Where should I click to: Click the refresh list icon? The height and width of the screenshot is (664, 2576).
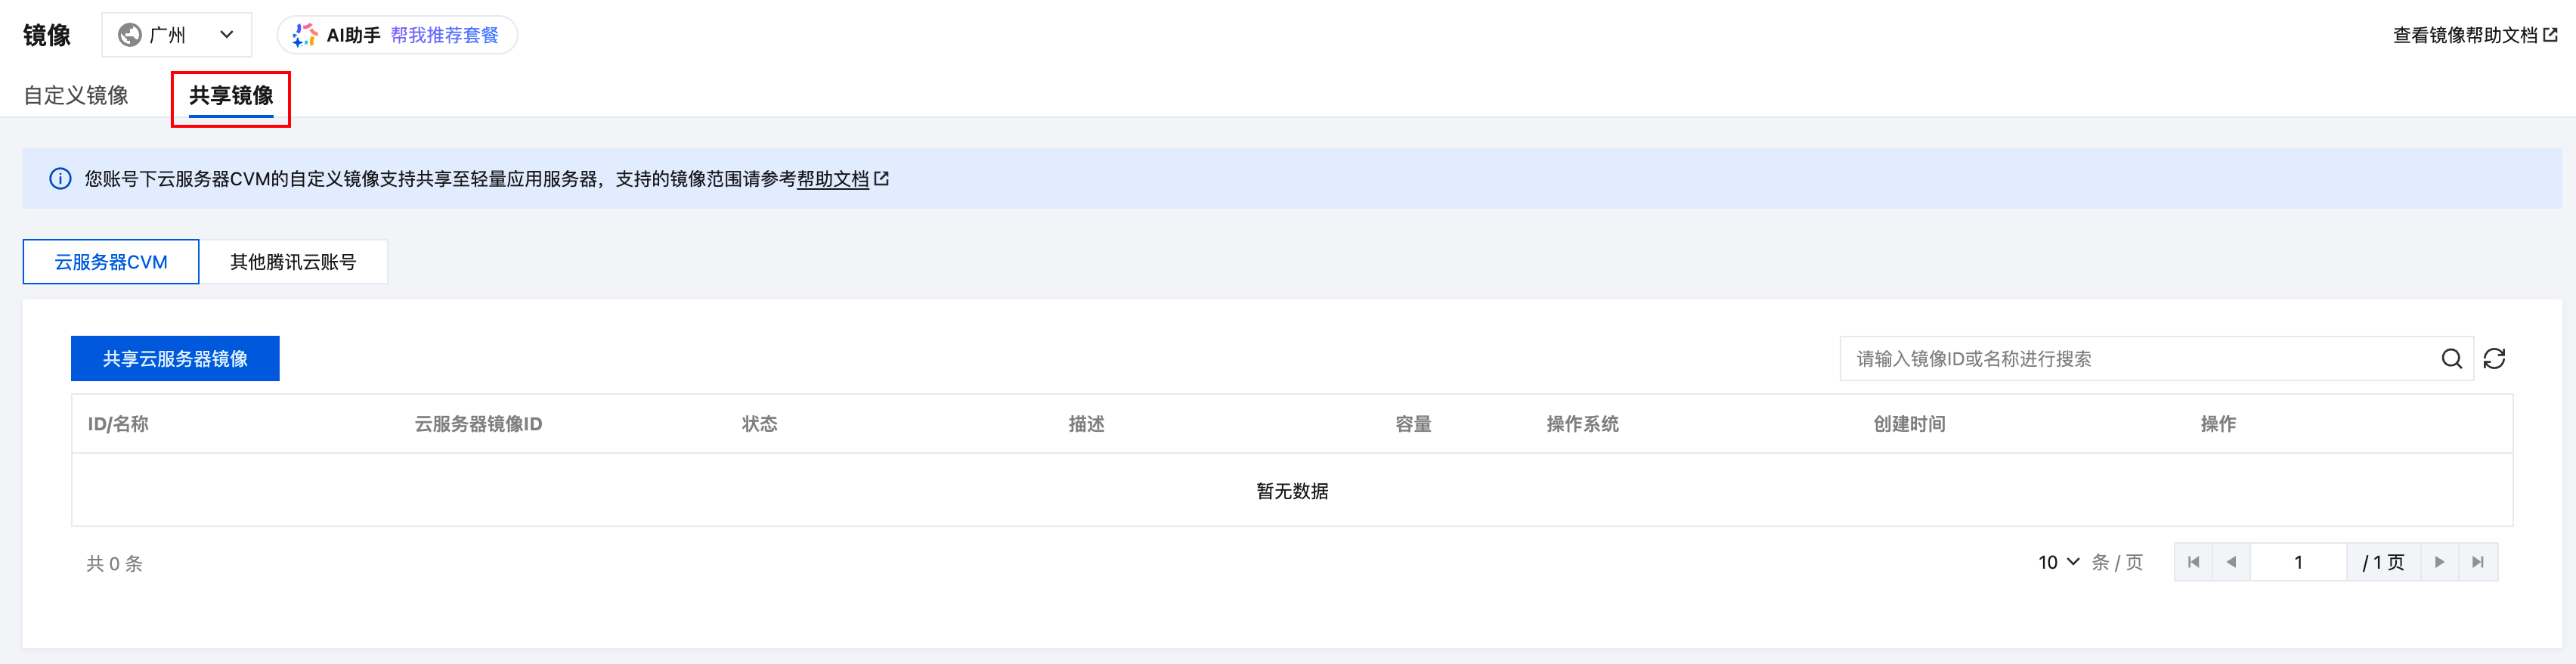coord(2494,359)
